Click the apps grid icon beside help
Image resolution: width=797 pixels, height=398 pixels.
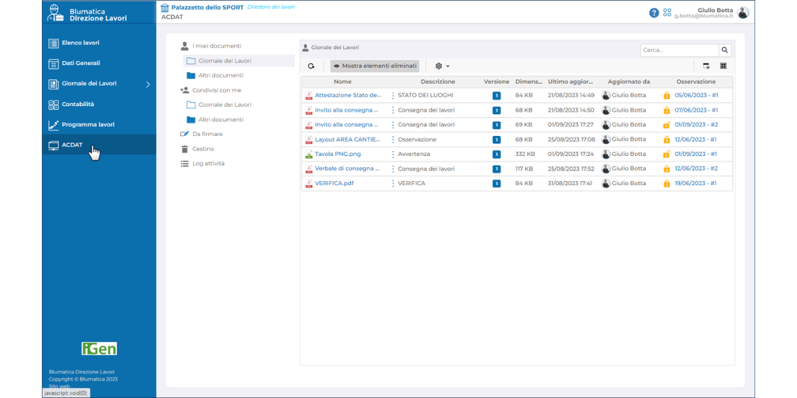click(x=667, y=13)
